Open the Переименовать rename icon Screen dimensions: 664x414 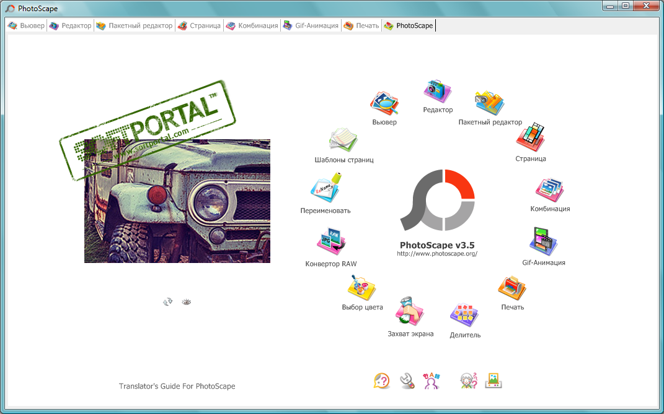pyautogui.click(x=326, y=187)
